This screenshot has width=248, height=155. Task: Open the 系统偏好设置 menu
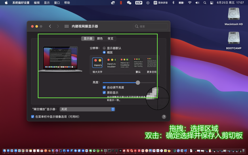click(x=21, y=3)
